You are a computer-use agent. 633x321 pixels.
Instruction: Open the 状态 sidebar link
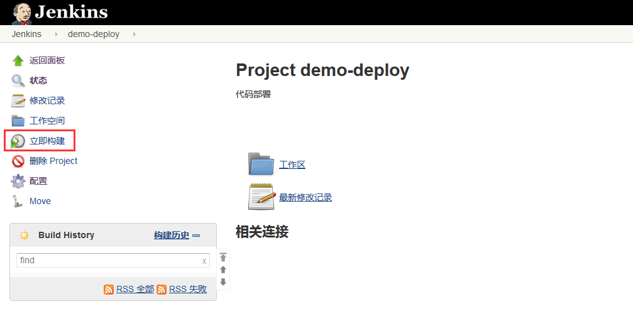[x=38, y=80]
